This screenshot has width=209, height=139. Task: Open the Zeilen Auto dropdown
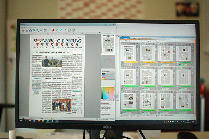tap(136, 41)
